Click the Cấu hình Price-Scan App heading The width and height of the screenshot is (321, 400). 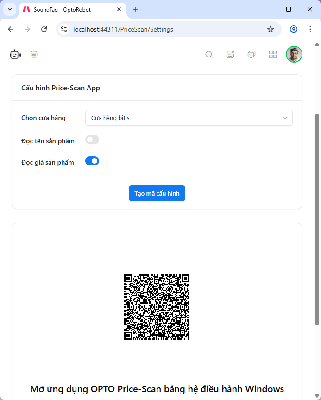61,88
